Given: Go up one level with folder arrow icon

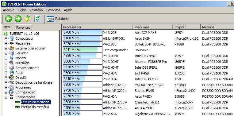Looking at the screenshot, I should pyautogui.click(x=28, y=19).
